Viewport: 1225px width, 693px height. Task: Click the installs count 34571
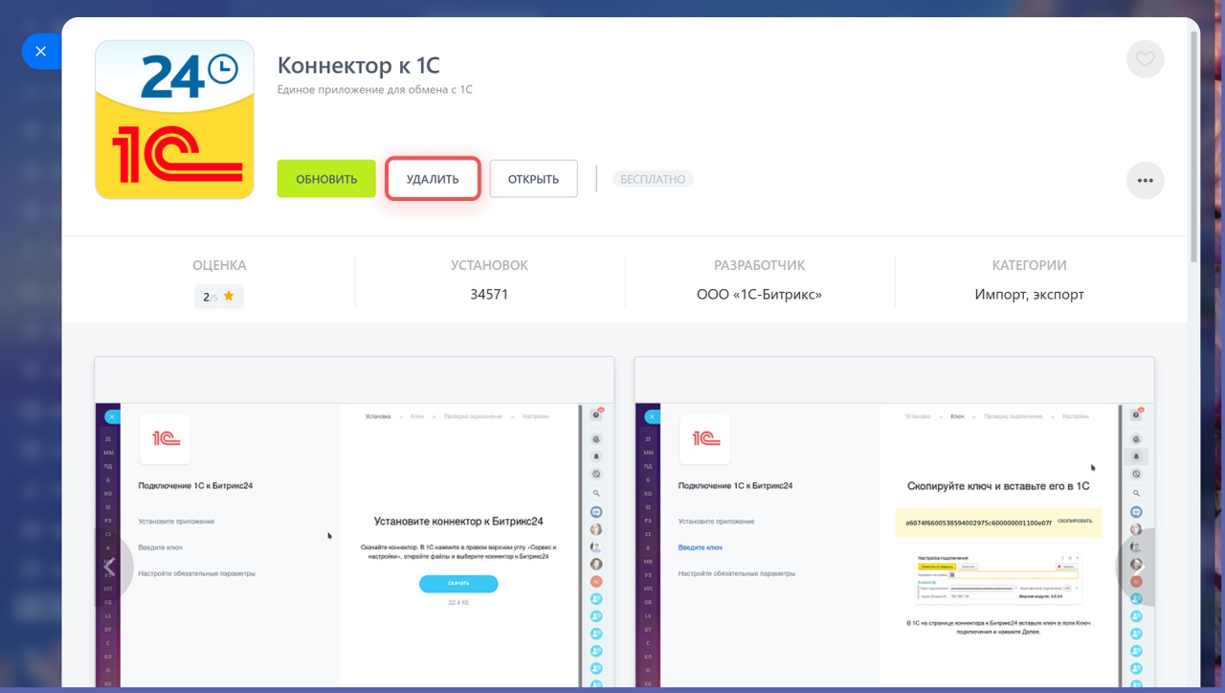489,295
